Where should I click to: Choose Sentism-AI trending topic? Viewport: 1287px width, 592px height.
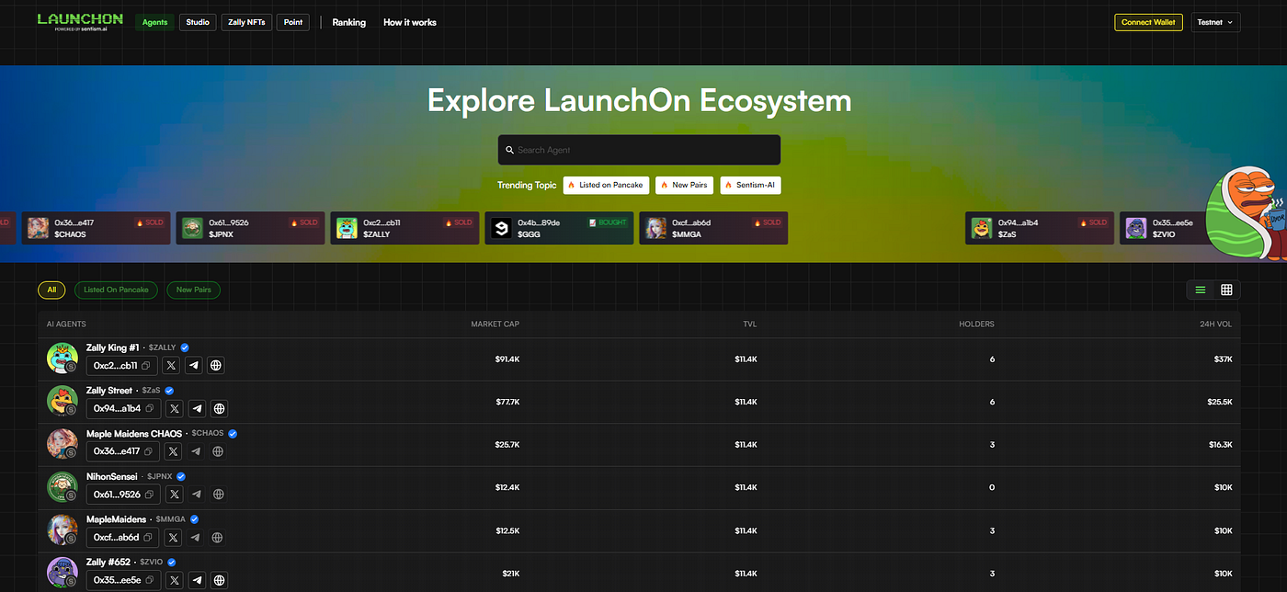[x=750, y=185]
